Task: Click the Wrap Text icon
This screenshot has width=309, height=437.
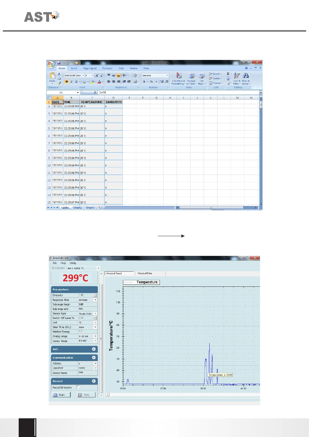Action: (x=135, y=76)
